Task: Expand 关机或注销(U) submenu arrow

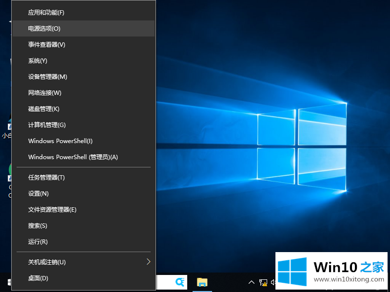Action: (x=149, y=262)
